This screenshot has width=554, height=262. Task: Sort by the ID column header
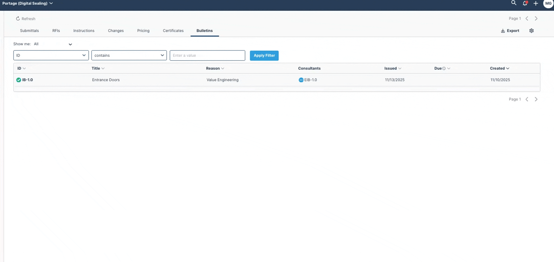click(x=21, y=68)
